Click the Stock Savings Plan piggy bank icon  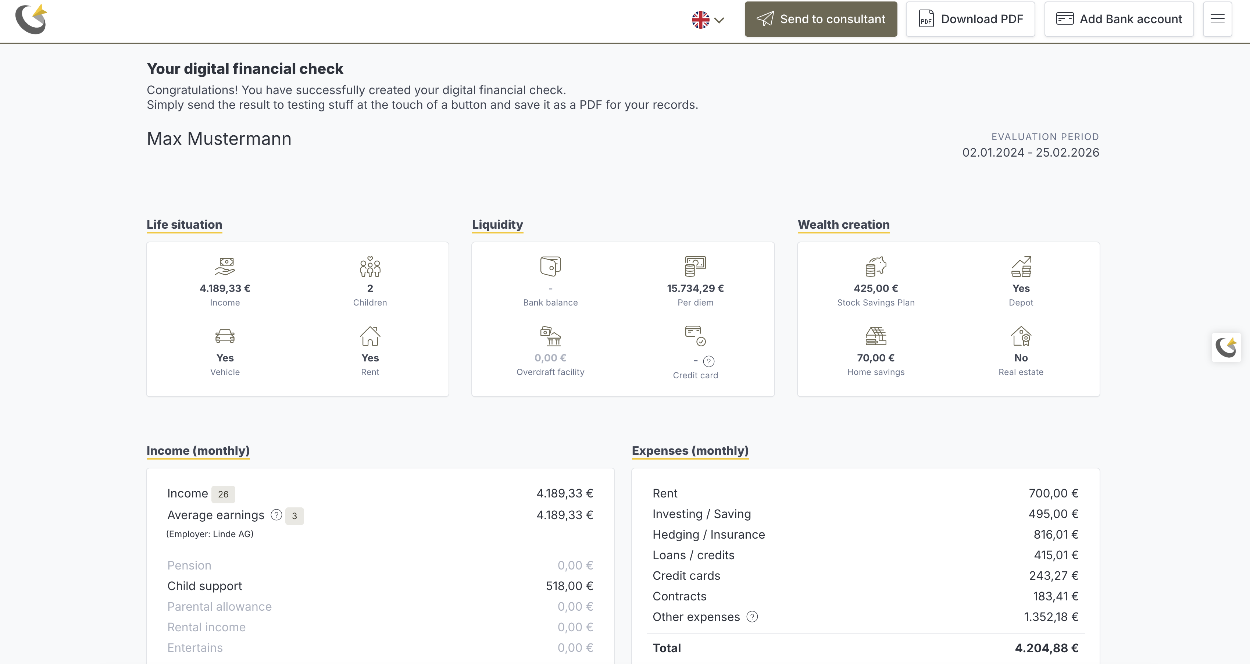(875, 267)
